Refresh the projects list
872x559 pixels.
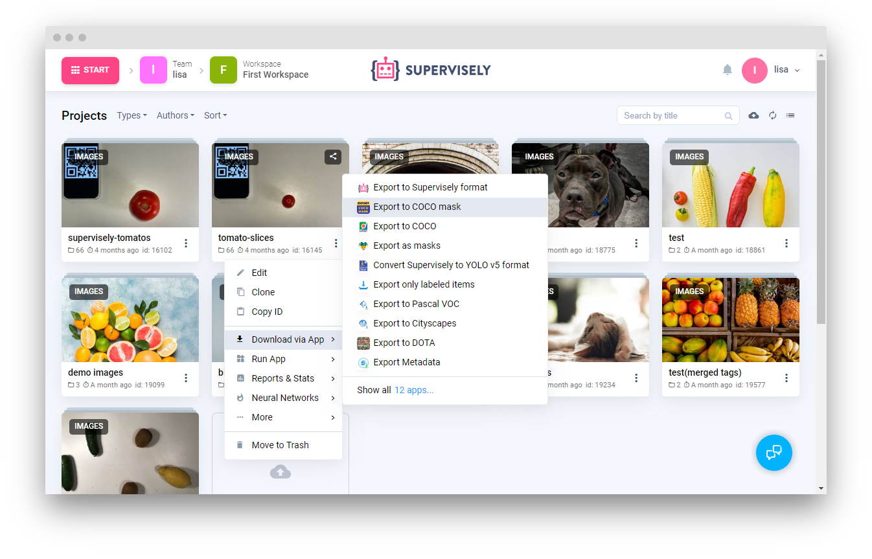[772, 115]
